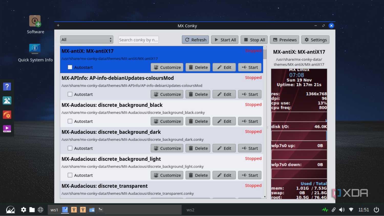Click Start All conkys button
This screenshot has height=216, width=384.
click(x=225, y=40)
